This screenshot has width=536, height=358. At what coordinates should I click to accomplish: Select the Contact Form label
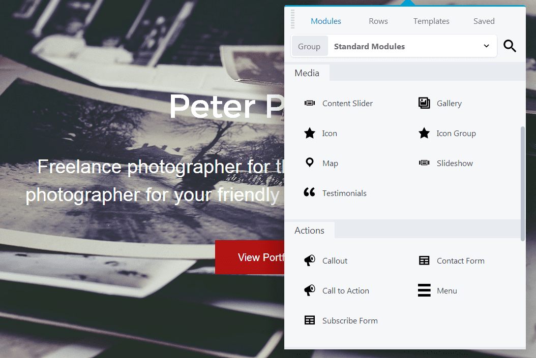(x=460, y=261)
